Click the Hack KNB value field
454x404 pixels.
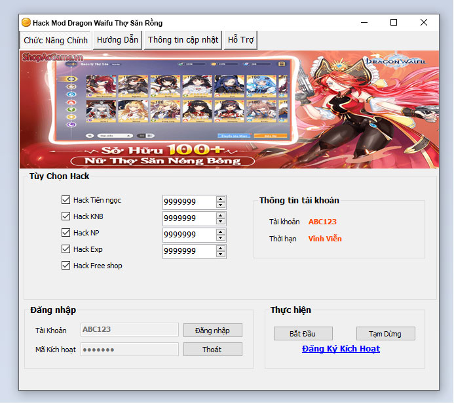[x=189, y=218]
